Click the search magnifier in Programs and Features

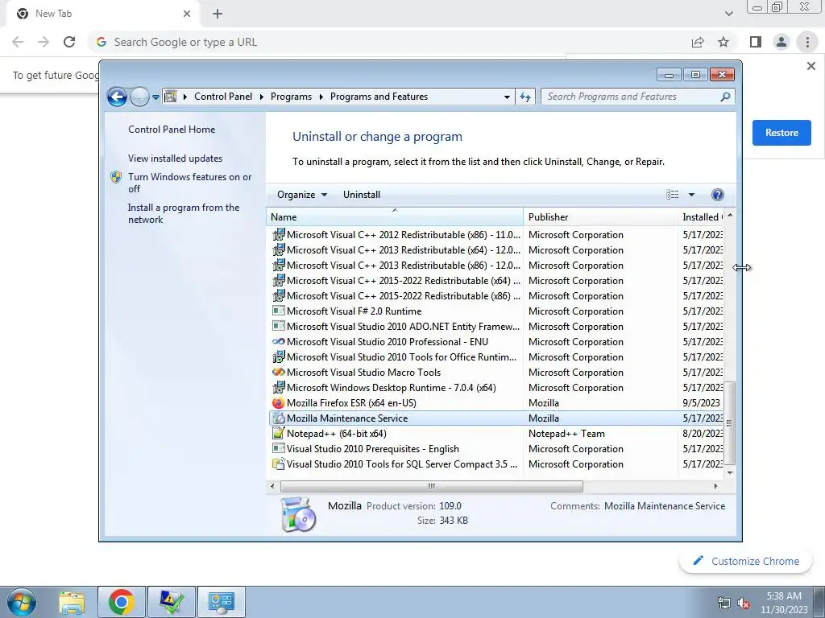(725, 97)
